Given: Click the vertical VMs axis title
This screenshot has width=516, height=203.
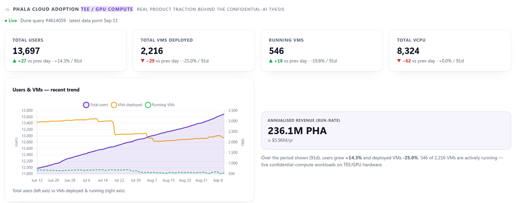Looking at the screenshot, I should (242, 142).
